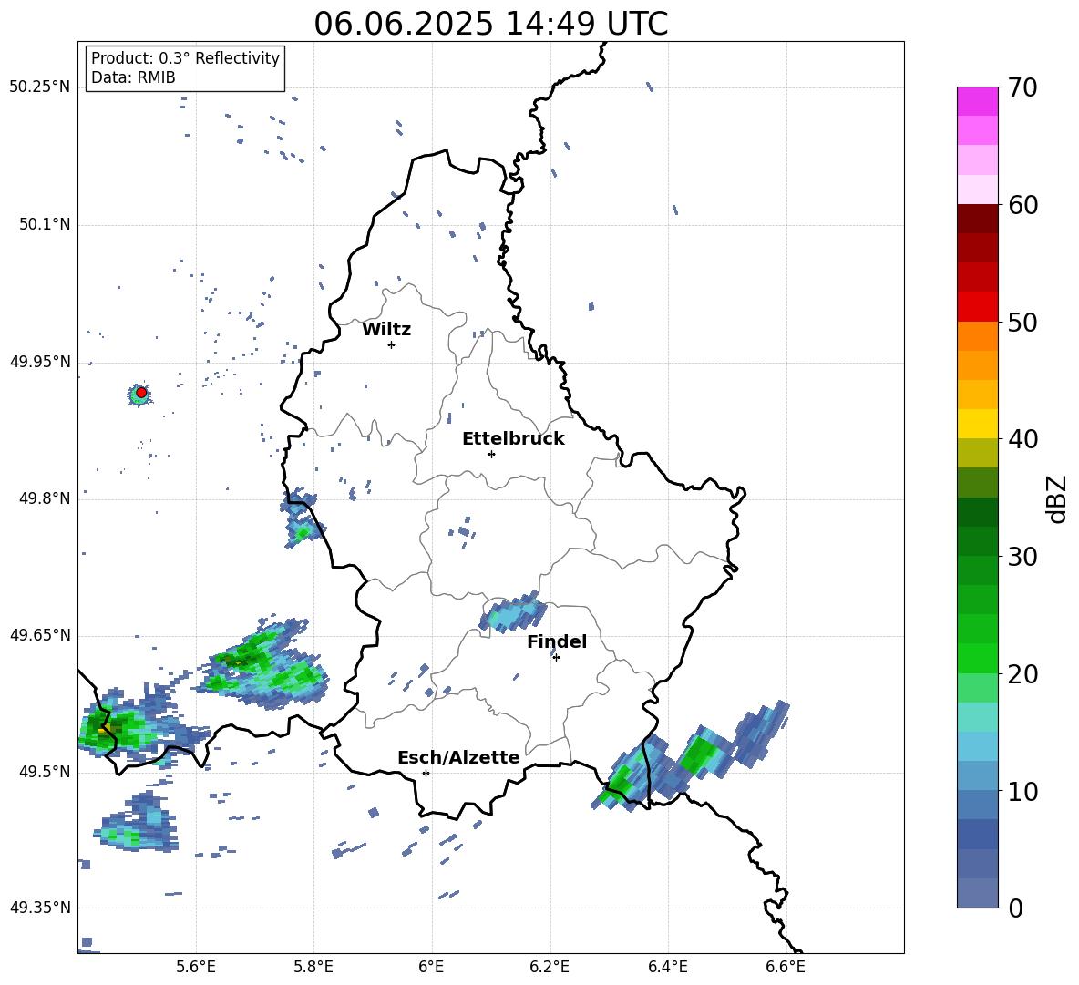The image size is (1079, 985).
Task: Click the 49.65°N latitude label
Action: (40, 635)
